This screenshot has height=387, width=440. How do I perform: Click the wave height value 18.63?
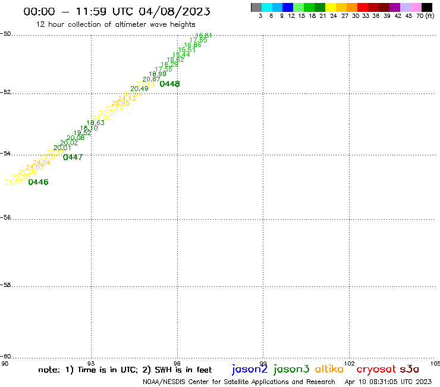95,123
